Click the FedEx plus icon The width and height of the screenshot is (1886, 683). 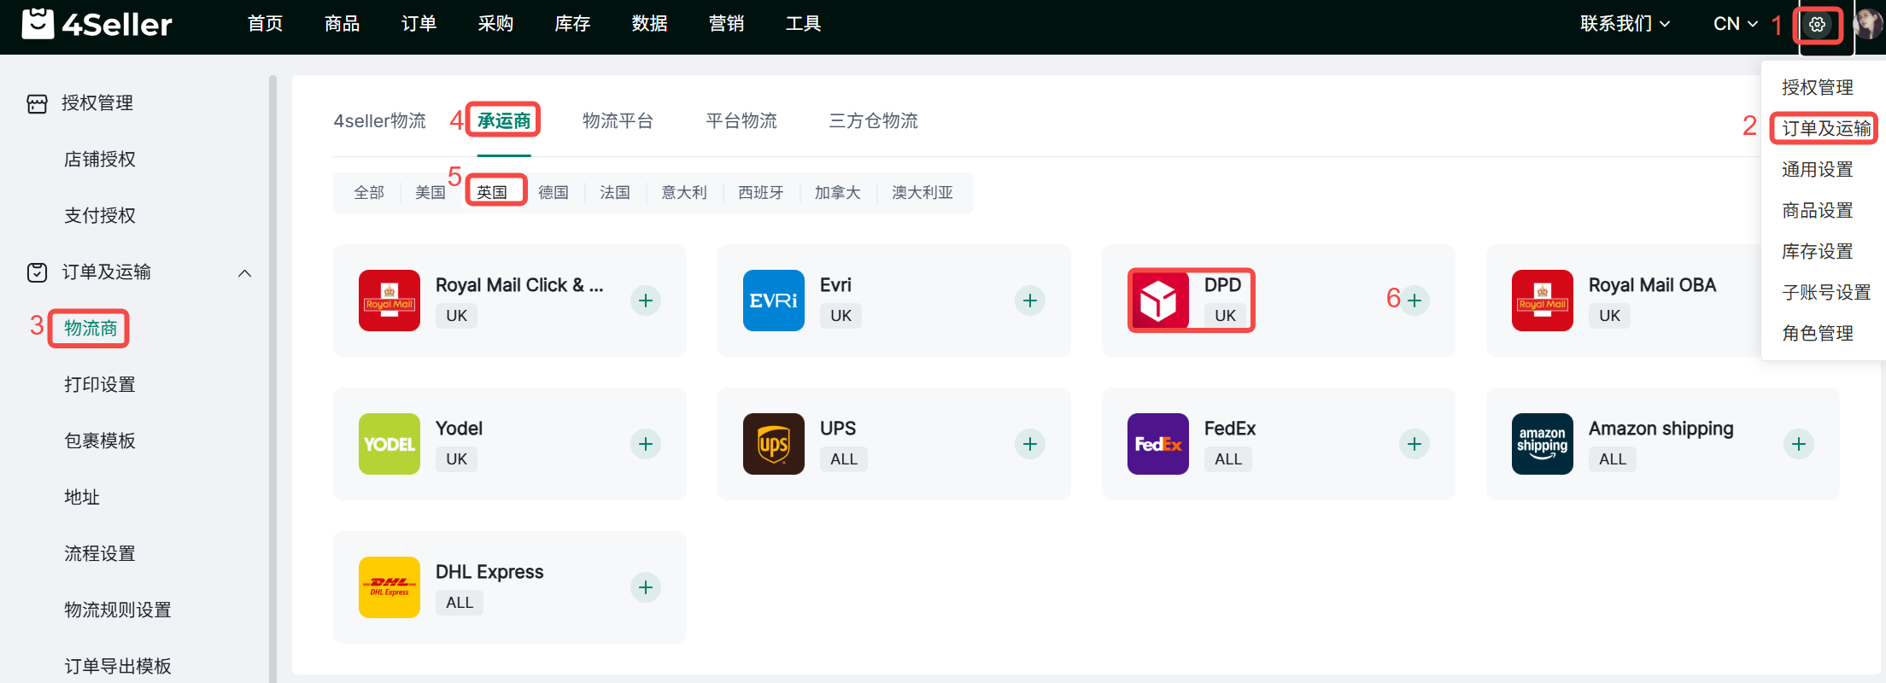tap(1414, 444)
